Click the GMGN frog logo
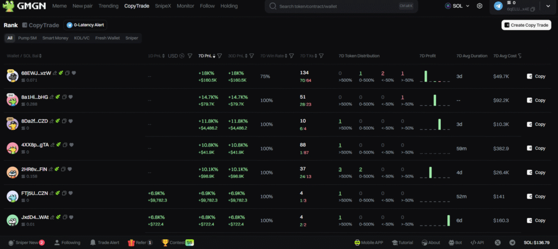 click(8, 6)
